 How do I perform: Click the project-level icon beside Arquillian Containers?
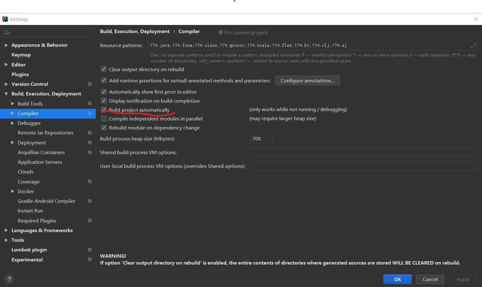[90, 153]
